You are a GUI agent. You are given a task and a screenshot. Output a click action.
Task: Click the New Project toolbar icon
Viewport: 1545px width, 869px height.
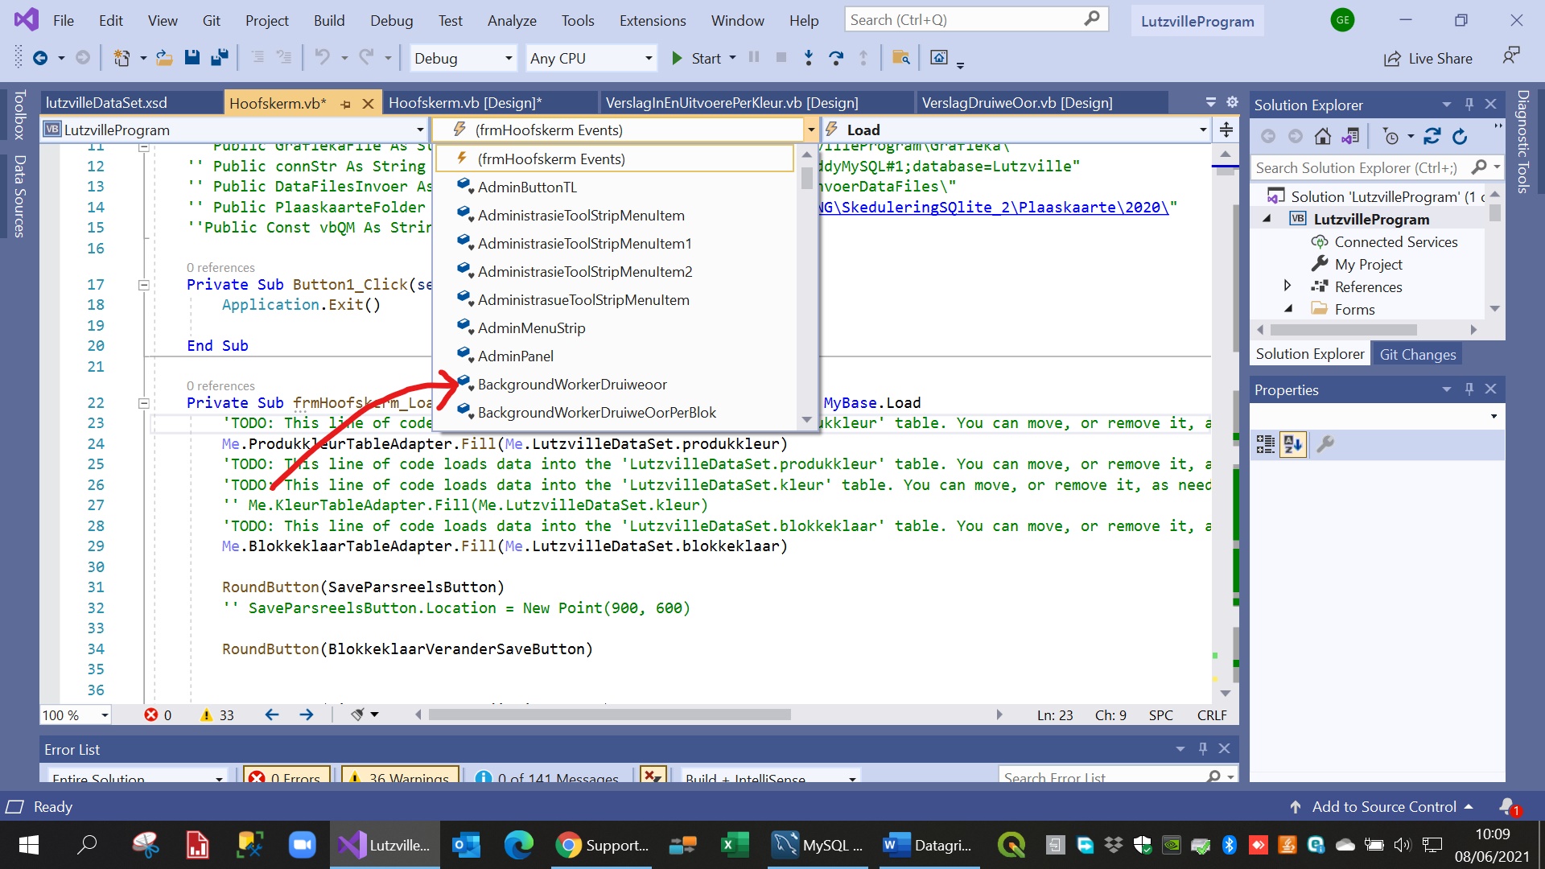122,58
